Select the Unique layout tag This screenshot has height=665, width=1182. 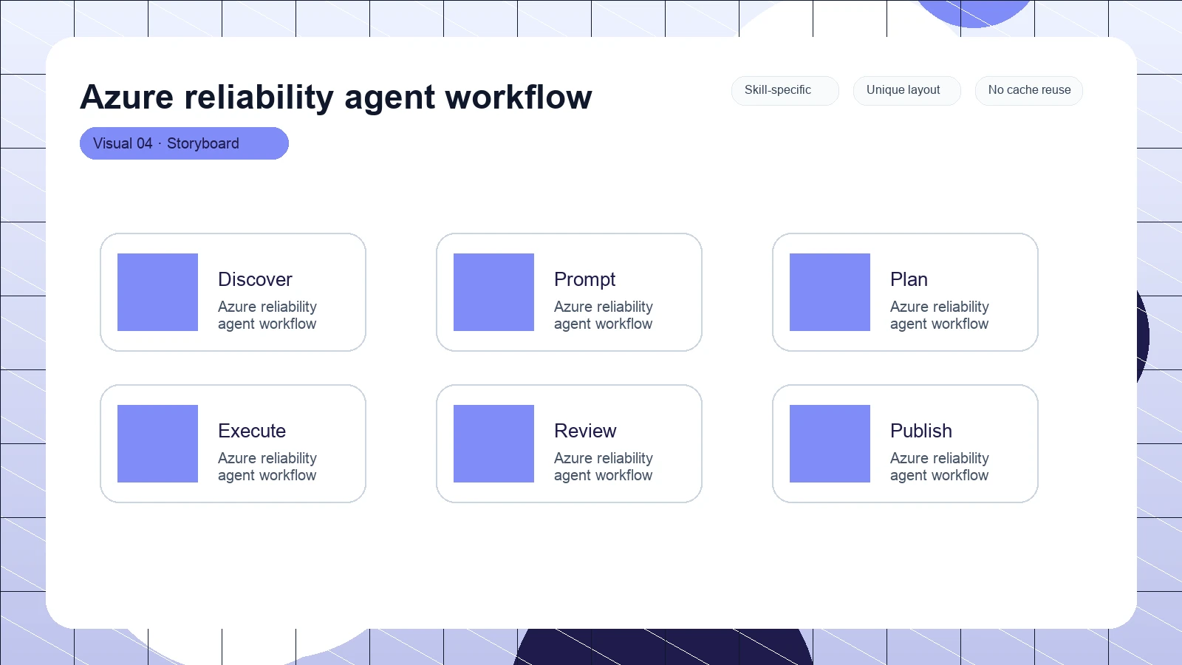[907, 90]
